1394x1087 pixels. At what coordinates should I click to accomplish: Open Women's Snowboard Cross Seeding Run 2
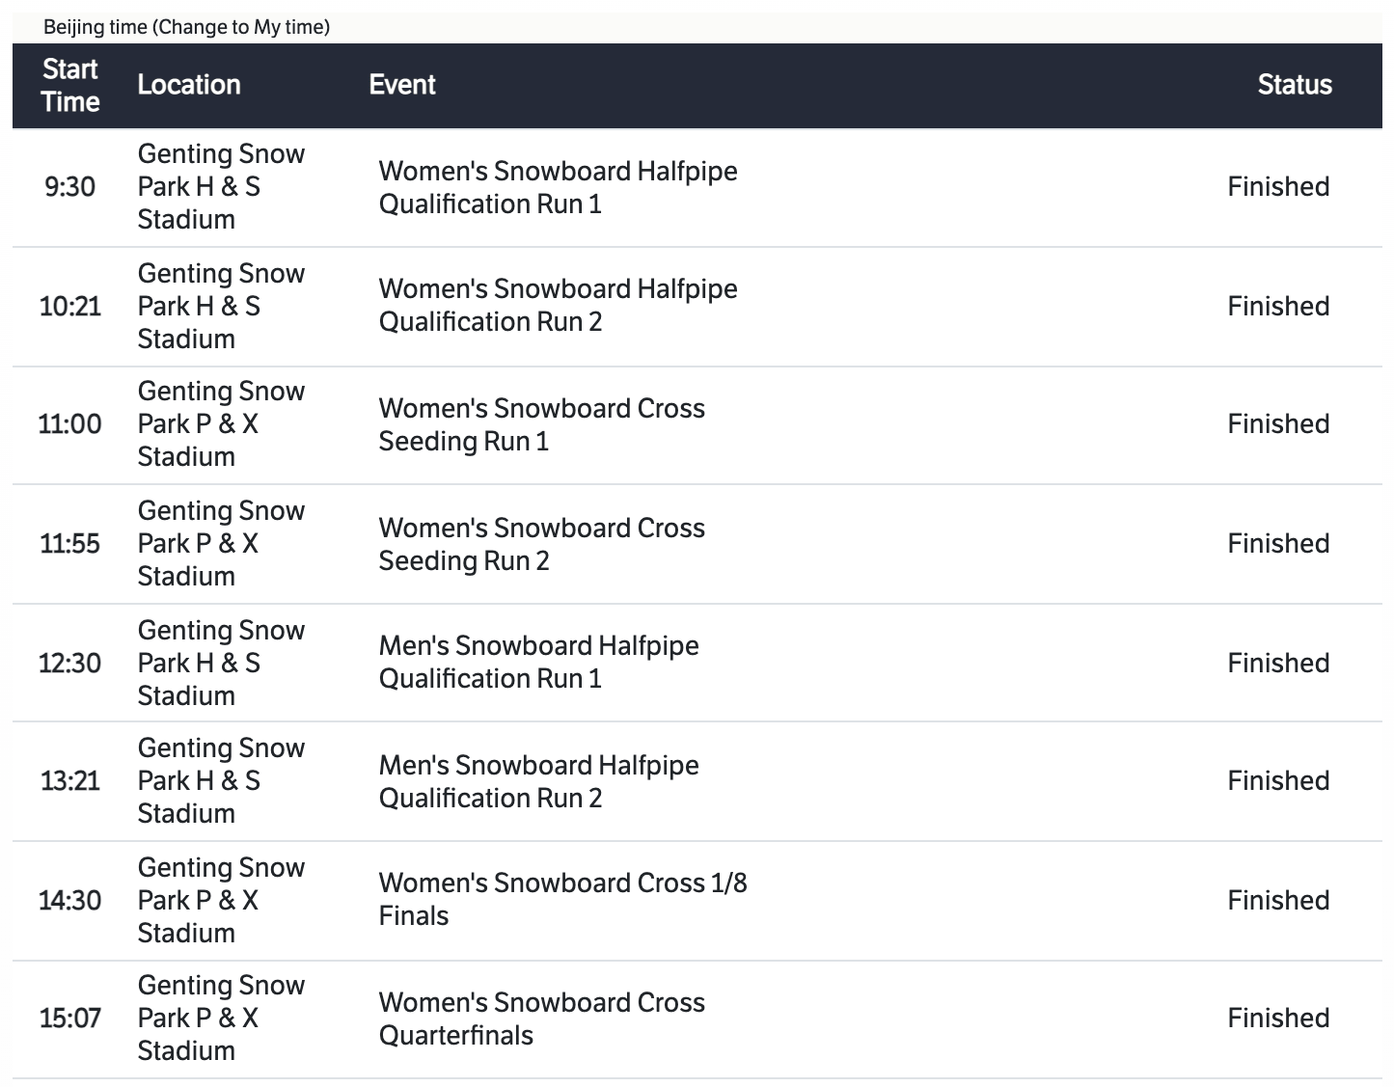541,544
